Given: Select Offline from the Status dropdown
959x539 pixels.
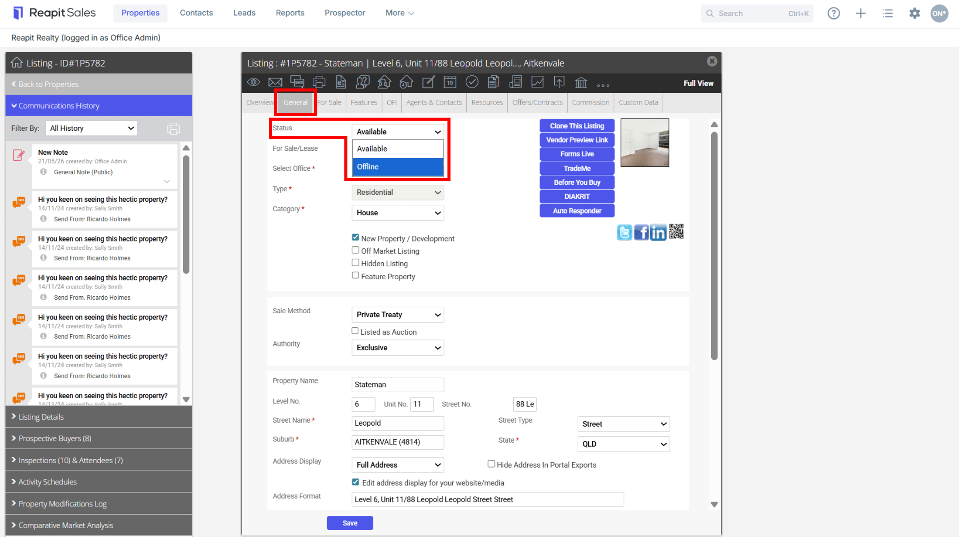Looking at the screenshot, I should (398, 167).
